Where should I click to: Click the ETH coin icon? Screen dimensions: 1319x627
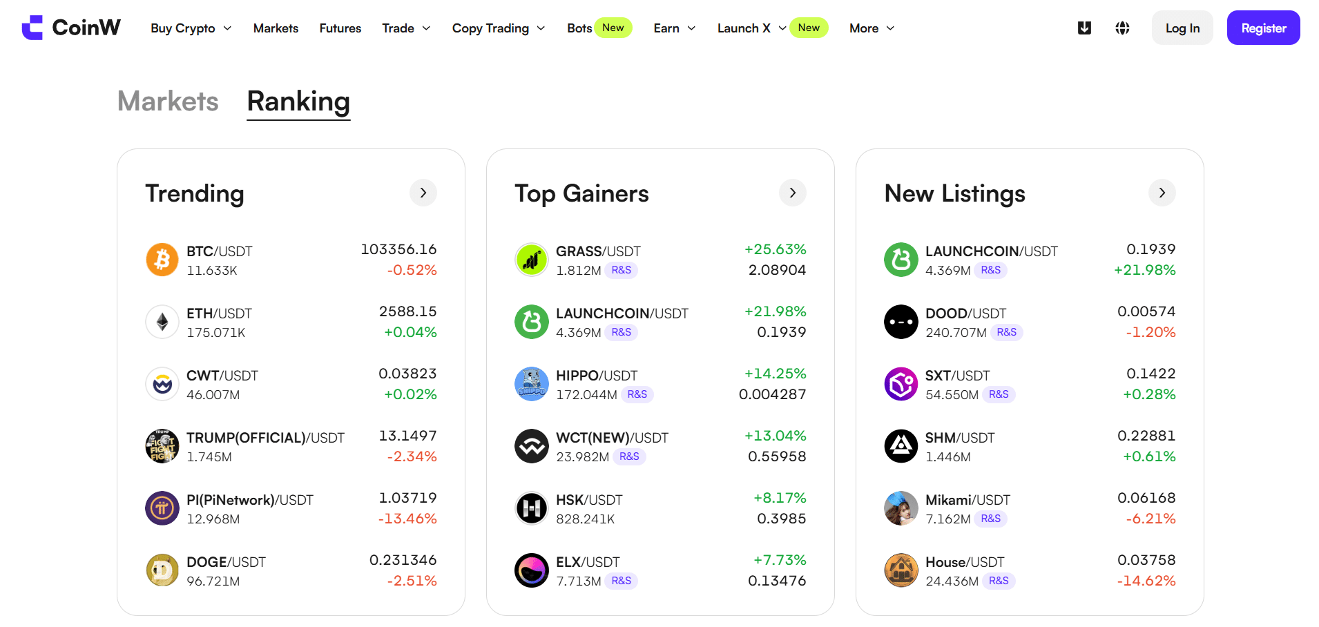point(162,322)
